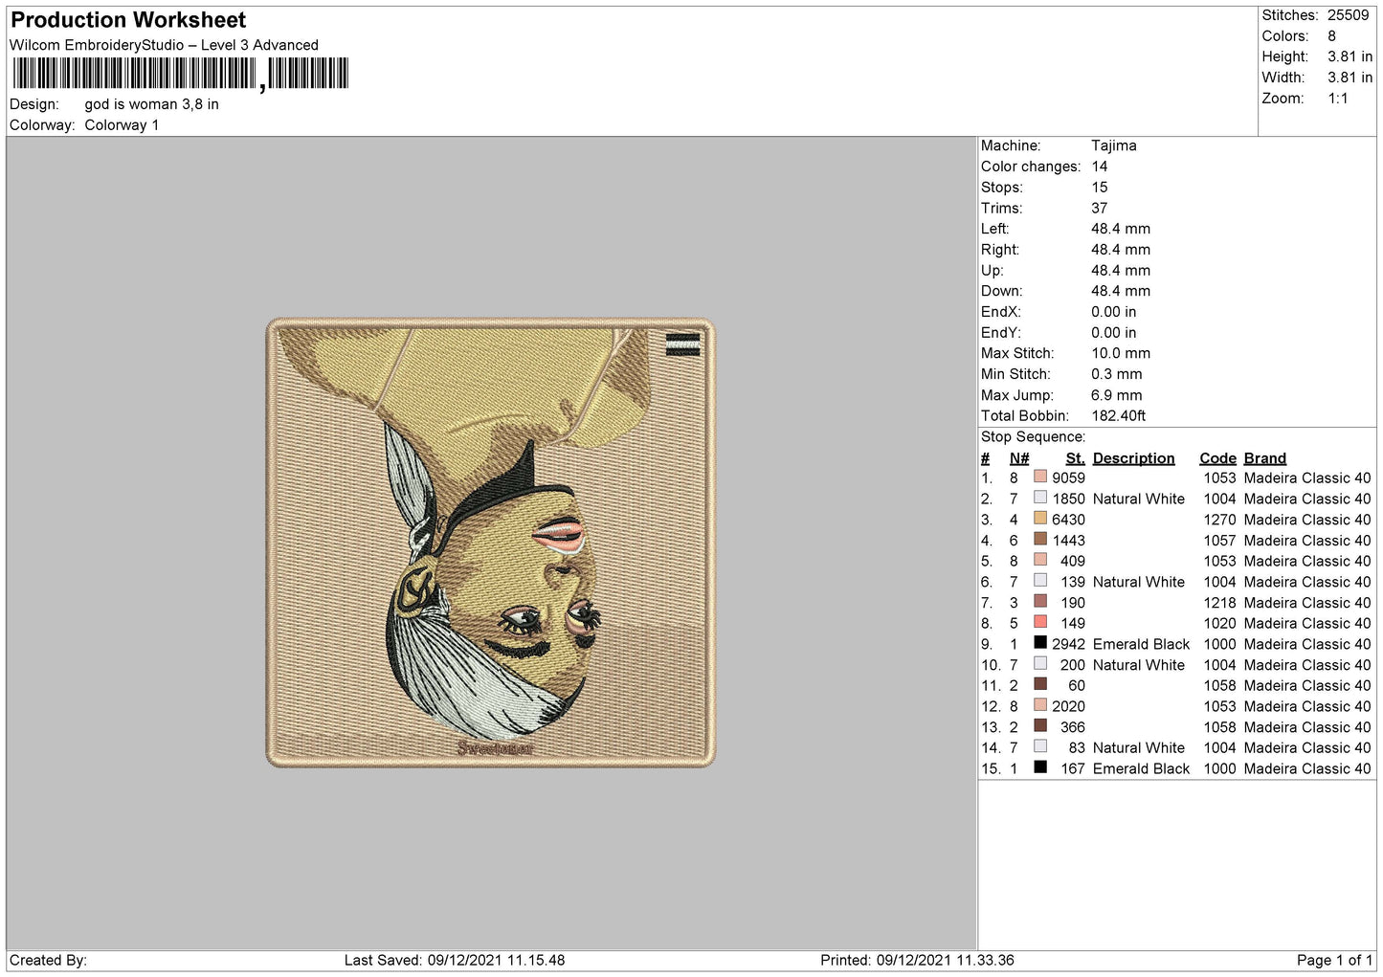Click the 'Code' column header
Image resolution: width=1383 pixels, height=977 pixels.
[x=1217, y=458]
